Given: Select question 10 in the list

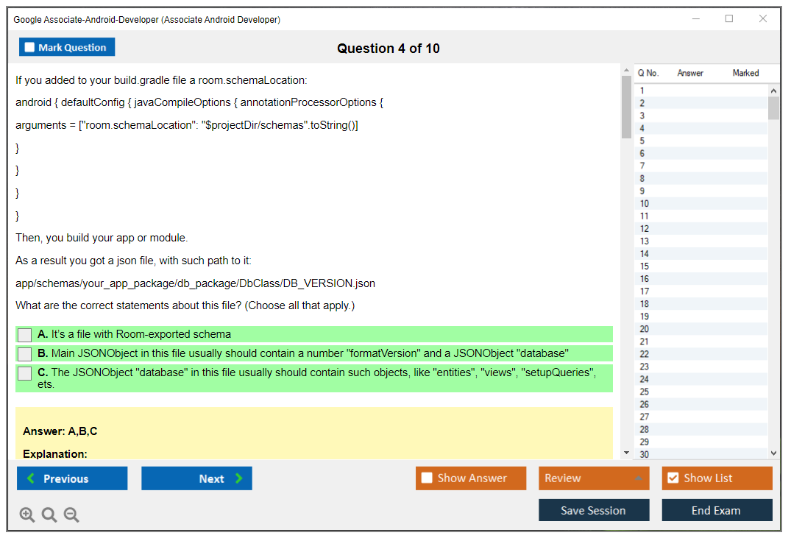Looking at the screenshot, I should coord(645,204).
